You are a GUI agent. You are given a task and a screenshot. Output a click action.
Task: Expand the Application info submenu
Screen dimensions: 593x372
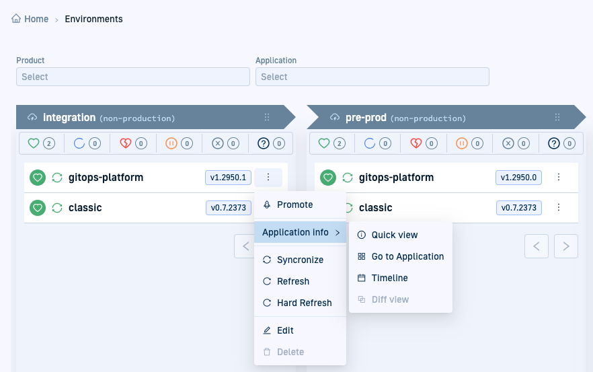point(300,232)
